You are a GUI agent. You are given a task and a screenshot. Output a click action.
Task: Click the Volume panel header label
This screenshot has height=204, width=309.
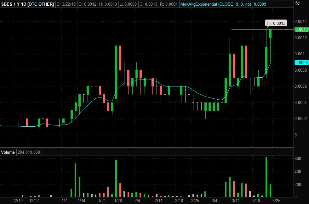pyautogui.click(x=8, y=152)
